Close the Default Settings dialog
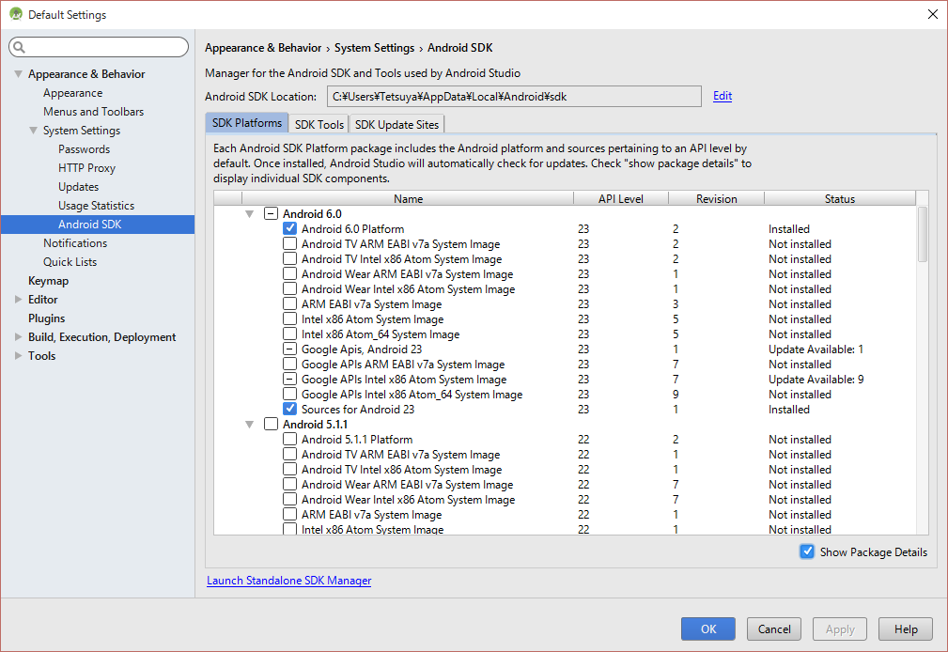 932,14
